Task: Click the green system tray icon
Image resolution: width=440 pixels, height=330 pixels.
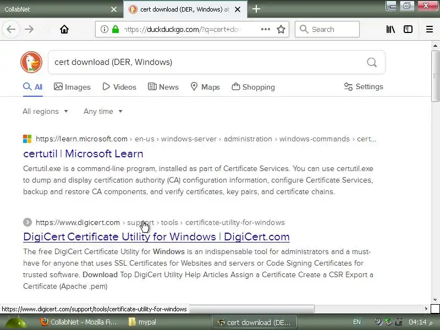Action: tap(389, 322)
